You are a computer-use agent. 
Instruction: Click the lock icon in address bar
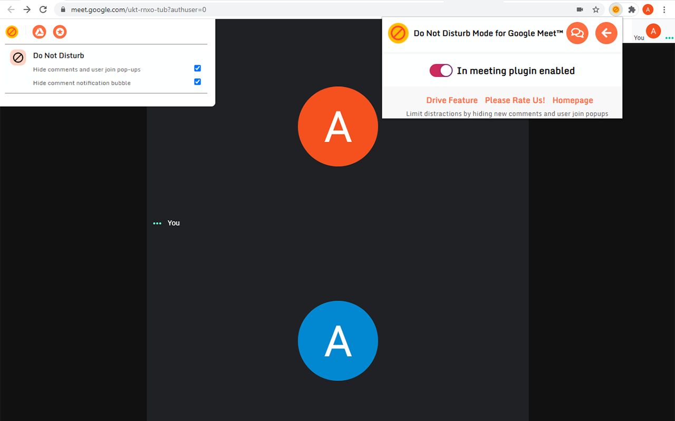63,9
